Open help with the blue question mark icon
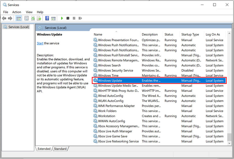 (x=47, y=18)
